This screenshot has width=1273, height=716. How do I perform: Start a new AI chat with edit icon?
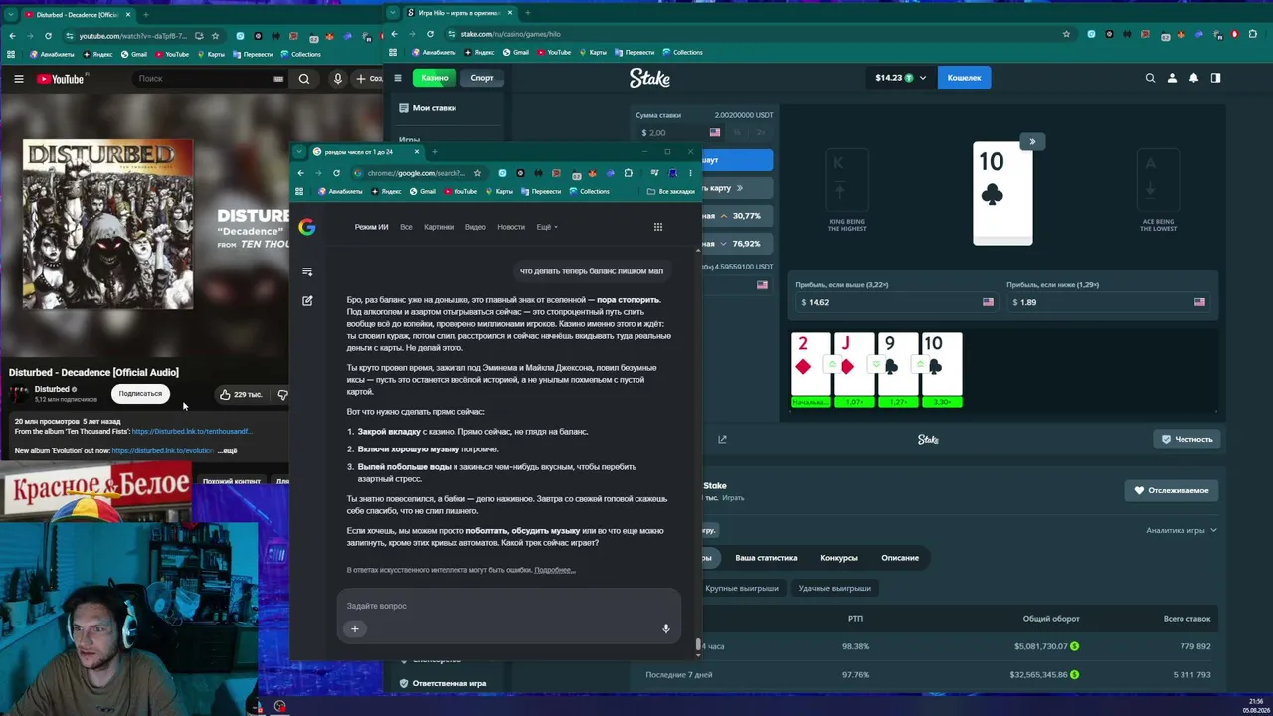pos(307,300)
